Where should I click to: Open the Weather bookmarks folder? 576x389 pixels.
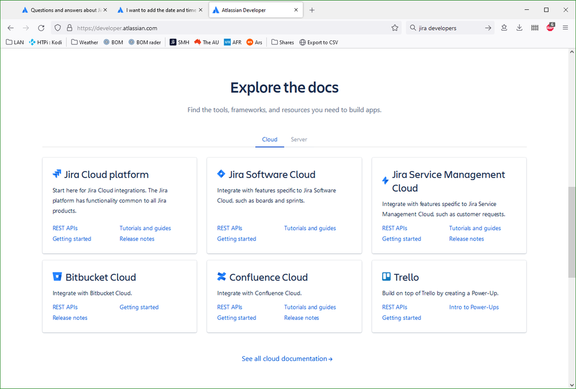84,42
